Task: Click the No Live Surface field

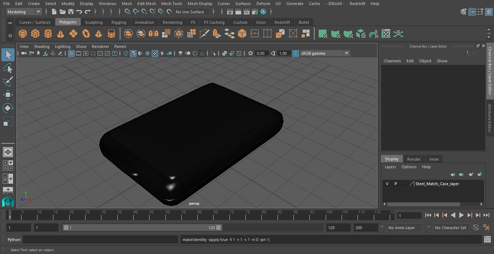Action: [x=192, y=12]
